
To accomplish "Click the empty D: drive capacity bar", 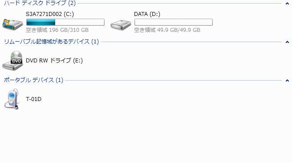I will tap(174, 22).
